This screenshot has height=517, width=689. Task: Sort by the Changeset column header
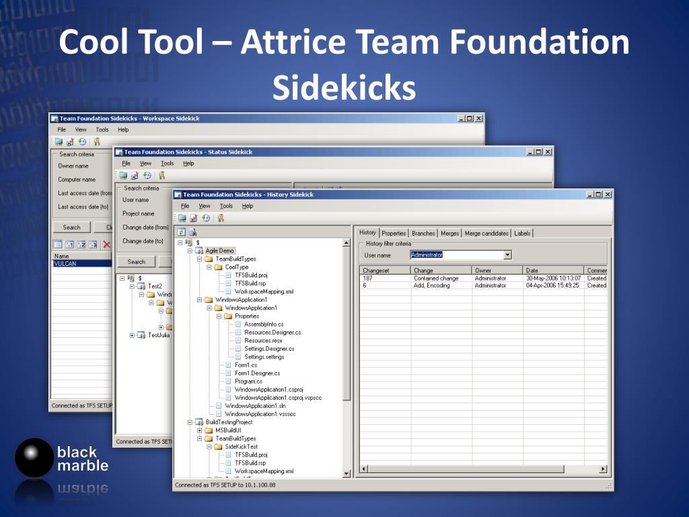pos(385,271)
